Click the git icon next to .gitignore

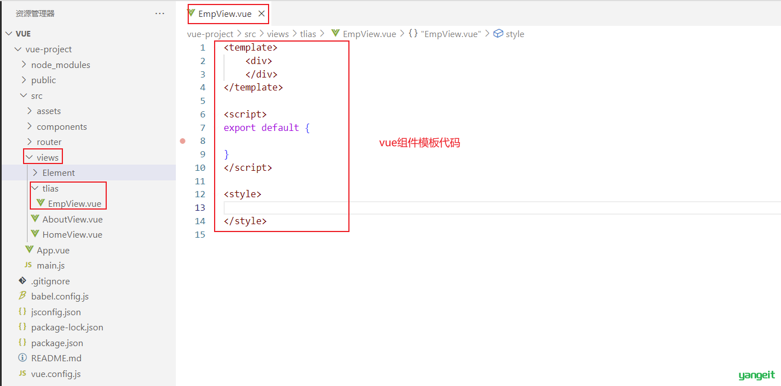point(22,280)
